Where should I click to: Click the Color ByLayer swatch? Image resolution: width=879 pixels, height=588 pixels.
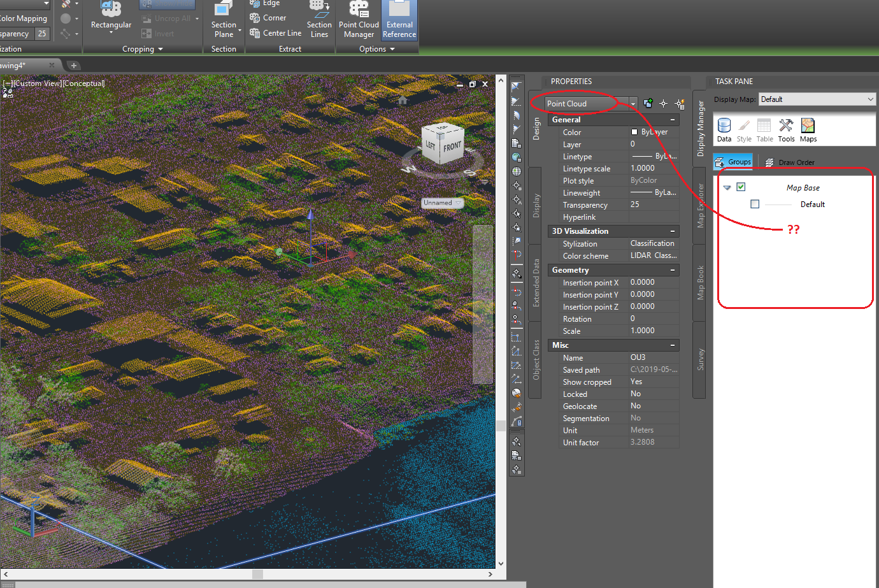(634, 132)
